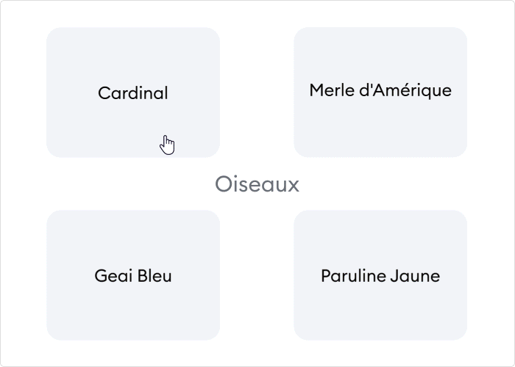This screenshot has width=515, height=367.
Task: Choose the Geai Bleu card
Action: pyautogui.click(x=133, y=275)
